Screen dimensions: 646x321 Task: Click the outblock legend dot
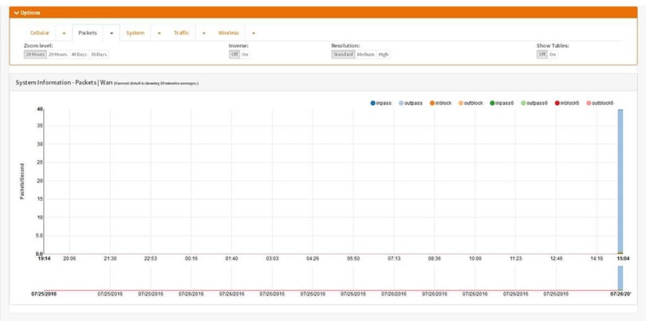tap(462, 103)
